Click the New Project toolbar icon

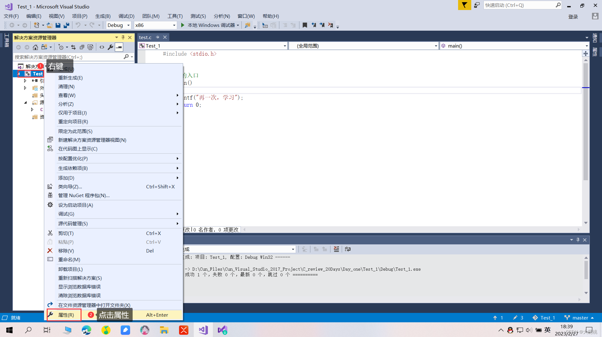(37, 25)
